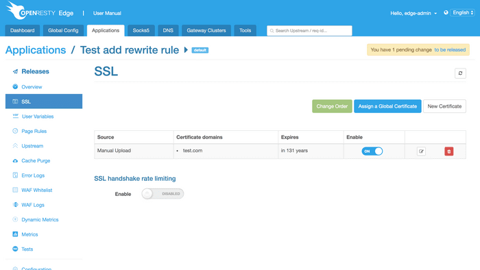Open the Dashboard tab
Screen dimensions: 480x270
(23, 31)
